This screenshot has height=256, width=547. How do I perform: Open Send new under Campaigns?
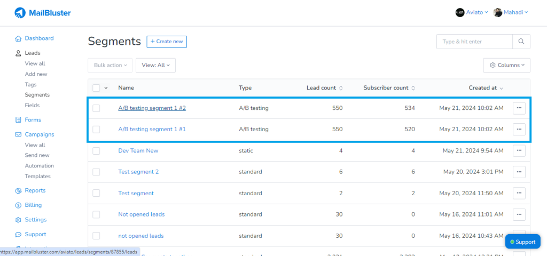pyautogui.click(x=37, y=155)
